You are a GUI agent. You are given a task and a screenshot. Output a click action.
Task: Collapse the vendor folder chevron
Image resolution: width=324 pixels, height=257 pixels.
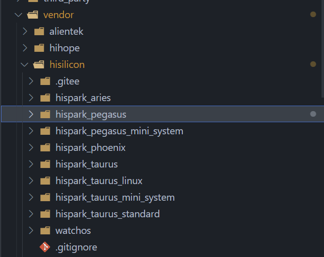(x=18, y=15)
